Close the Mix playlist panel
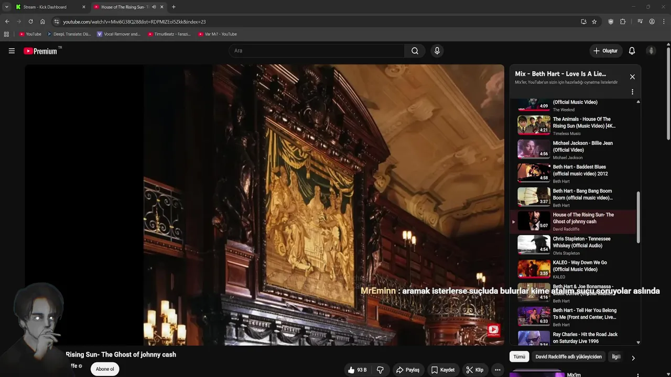The height and width of the screenshot is (377, 671). coord(632,77)
